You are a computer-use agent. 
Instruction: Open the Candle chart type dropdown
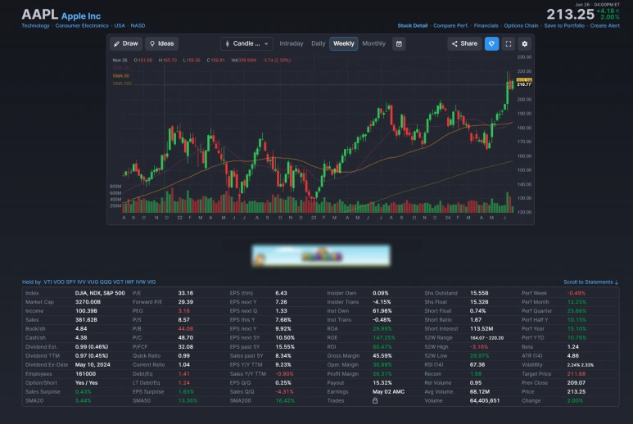pos(246,43)
